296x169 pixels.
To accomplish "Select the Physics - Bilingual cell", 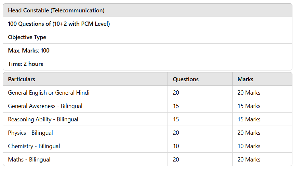I will (x=85, y=133).
